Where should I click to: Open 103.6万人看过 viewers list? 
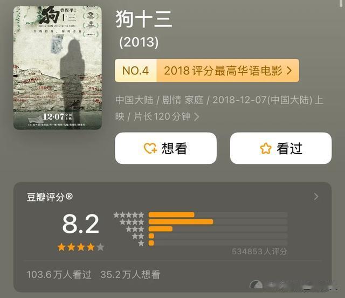tap(59, 275)
